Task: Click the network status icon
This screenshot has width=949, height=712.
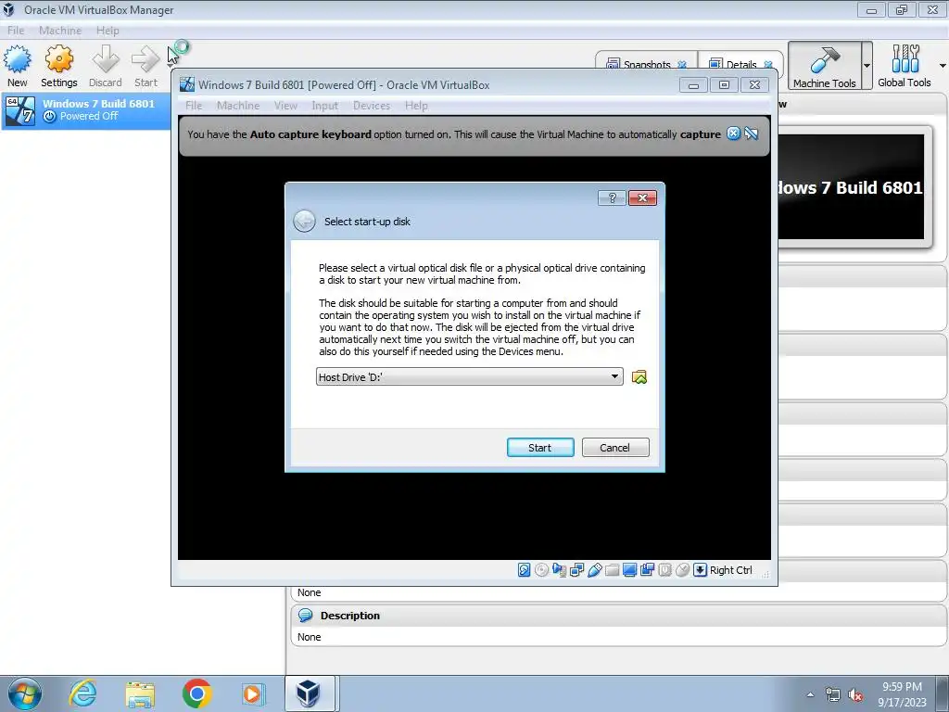Action: point(576,570)
